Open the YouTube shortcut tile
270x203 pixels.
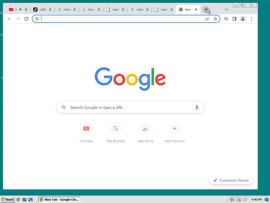[86, 133]
